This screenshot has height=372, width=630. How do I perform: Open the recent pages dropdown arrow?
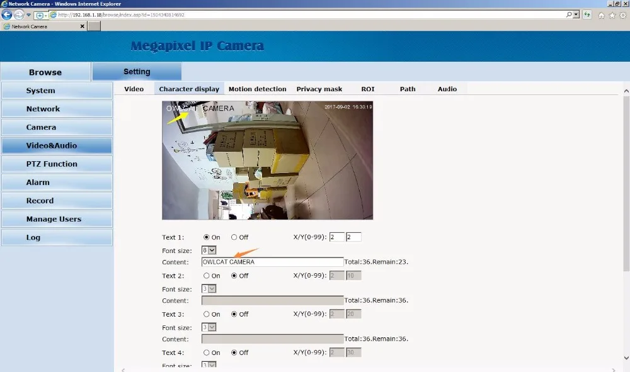coord(28,15)
